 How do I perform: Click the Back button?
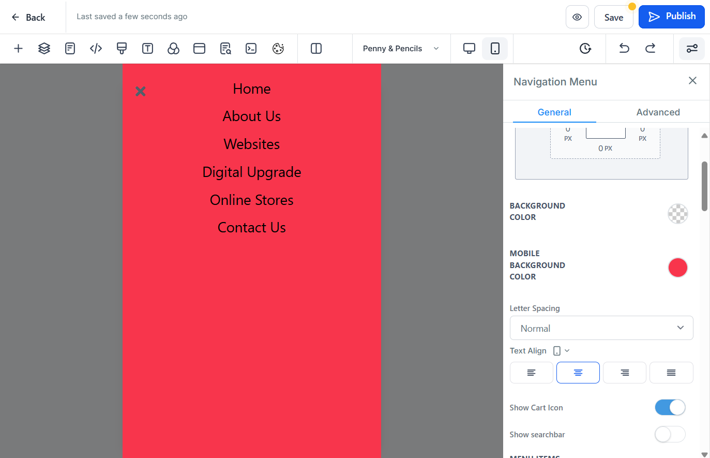point(29,17)
